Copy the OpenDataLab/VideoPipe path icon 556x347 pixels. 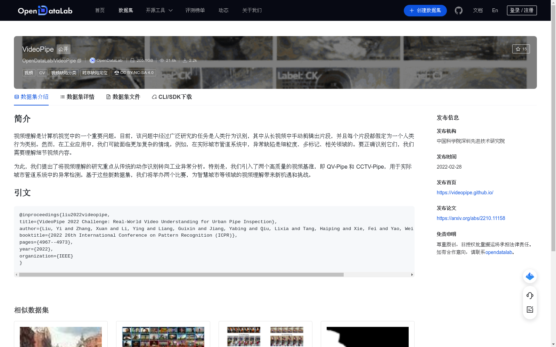coord(79,61)
